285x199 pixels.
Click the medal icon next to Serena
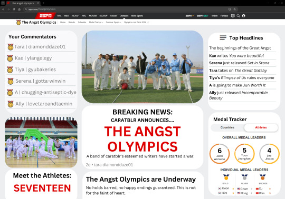coord(11,81)
